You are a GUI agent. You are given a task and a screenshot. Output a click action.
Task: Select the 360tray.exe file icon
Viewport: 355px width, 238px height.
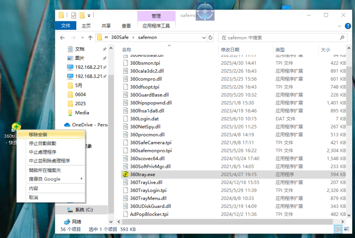[x=126, y=174]
